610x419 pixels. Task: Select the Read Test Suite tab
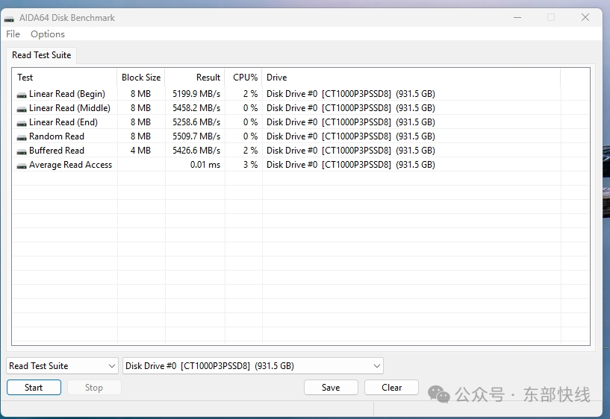pos(42,55)
